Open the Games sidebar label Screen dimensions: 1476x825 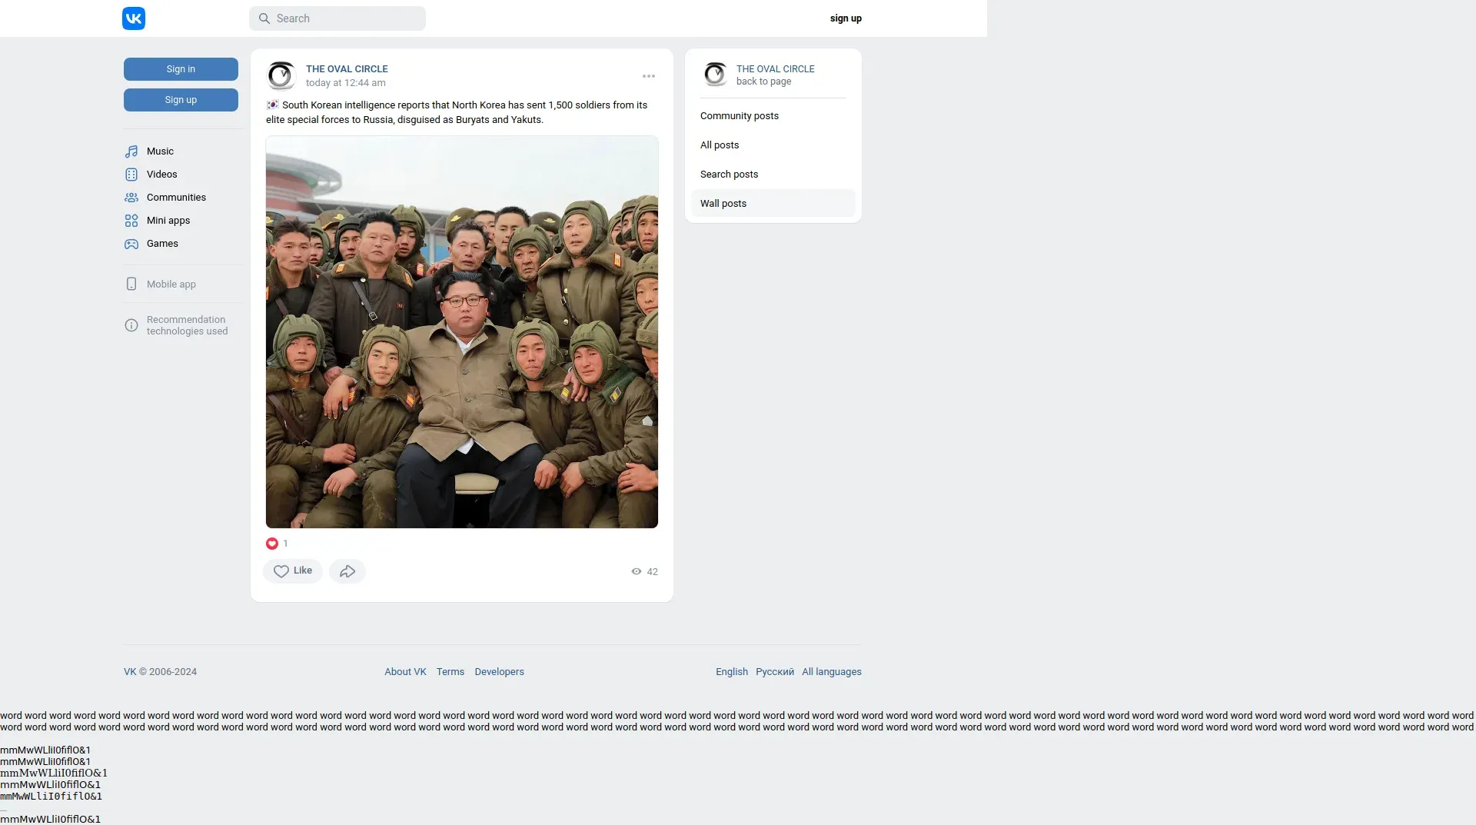tap(162, 244)
